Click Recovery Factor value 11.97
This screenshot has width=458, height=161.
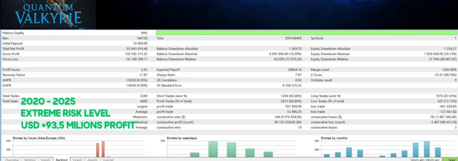tap(144, 75)
